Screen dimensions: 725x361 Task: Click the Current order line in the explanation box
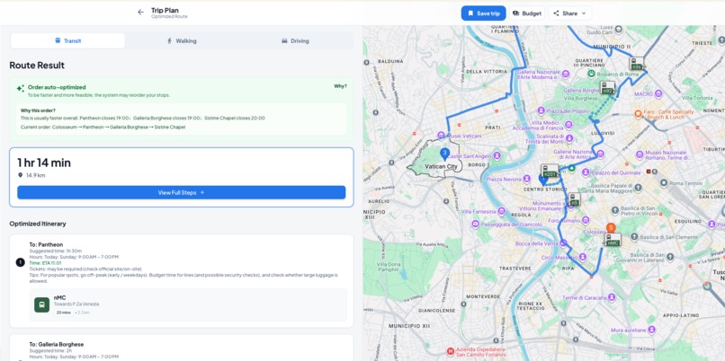103,127
